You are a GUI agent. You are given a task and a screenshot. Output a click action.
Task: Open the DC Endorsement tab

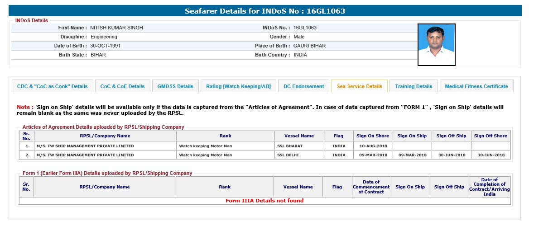(303, 86)
